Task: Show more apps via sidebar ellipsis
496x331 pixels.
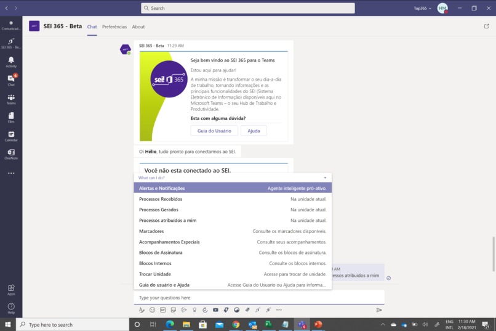Action: tap(11, 173)
